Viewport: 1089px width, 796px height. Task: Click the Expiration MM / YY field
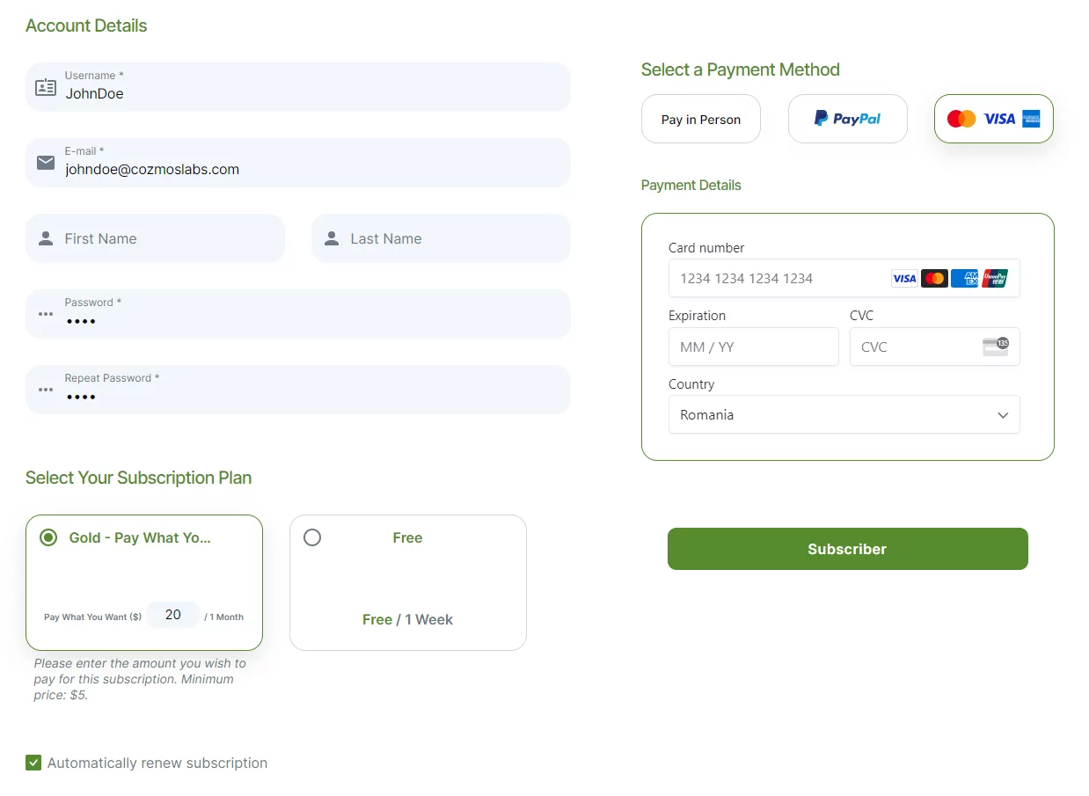753,347
